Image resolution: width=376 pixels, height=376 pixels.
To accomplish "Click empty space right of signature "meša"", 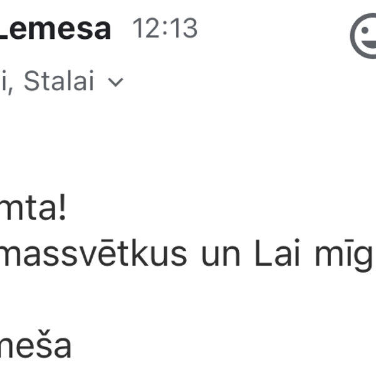I will pos(219,346).
